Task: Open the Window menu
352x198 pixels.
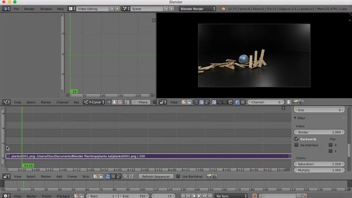Action: click(x=46, y=9)
